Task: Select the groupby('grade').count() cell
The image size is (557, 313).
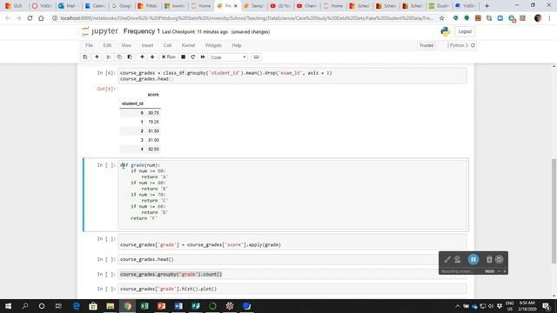Action: [x=292, y=275]
